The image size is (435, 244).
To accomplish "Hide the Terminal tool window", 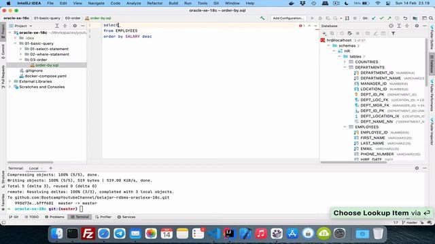I will coord(425,168).
